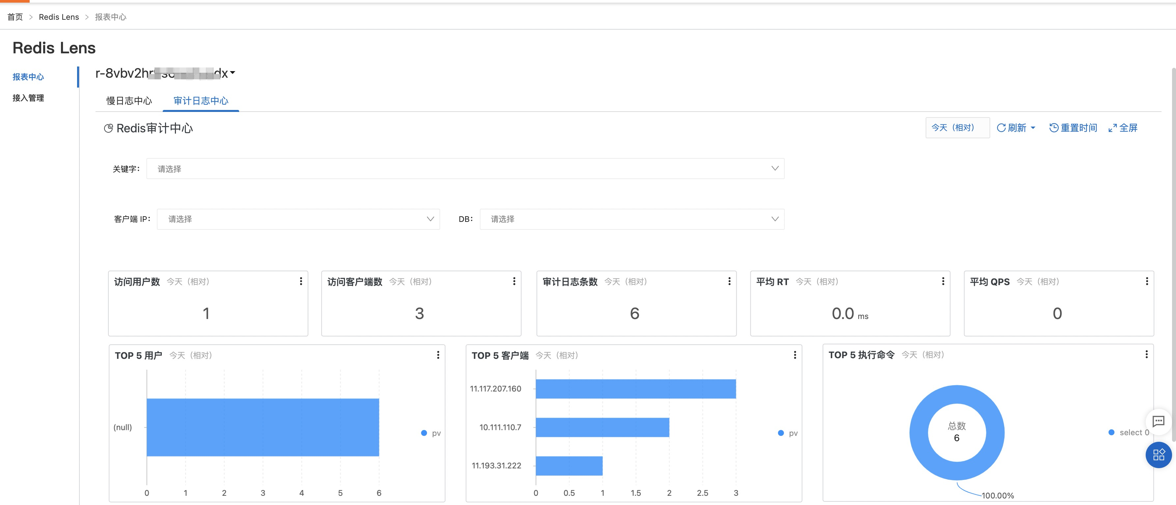Click the 全屏 button
The width and height of the screenshot is (1176, 505).
(1123, 128)
